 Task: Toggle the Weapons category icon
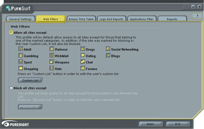pyautogui.click(x=52, y=62)
